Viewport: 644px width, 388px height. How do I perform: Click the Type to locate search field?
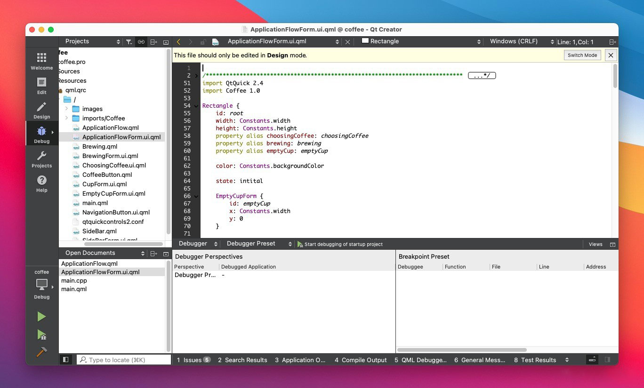tap(123, 360)
